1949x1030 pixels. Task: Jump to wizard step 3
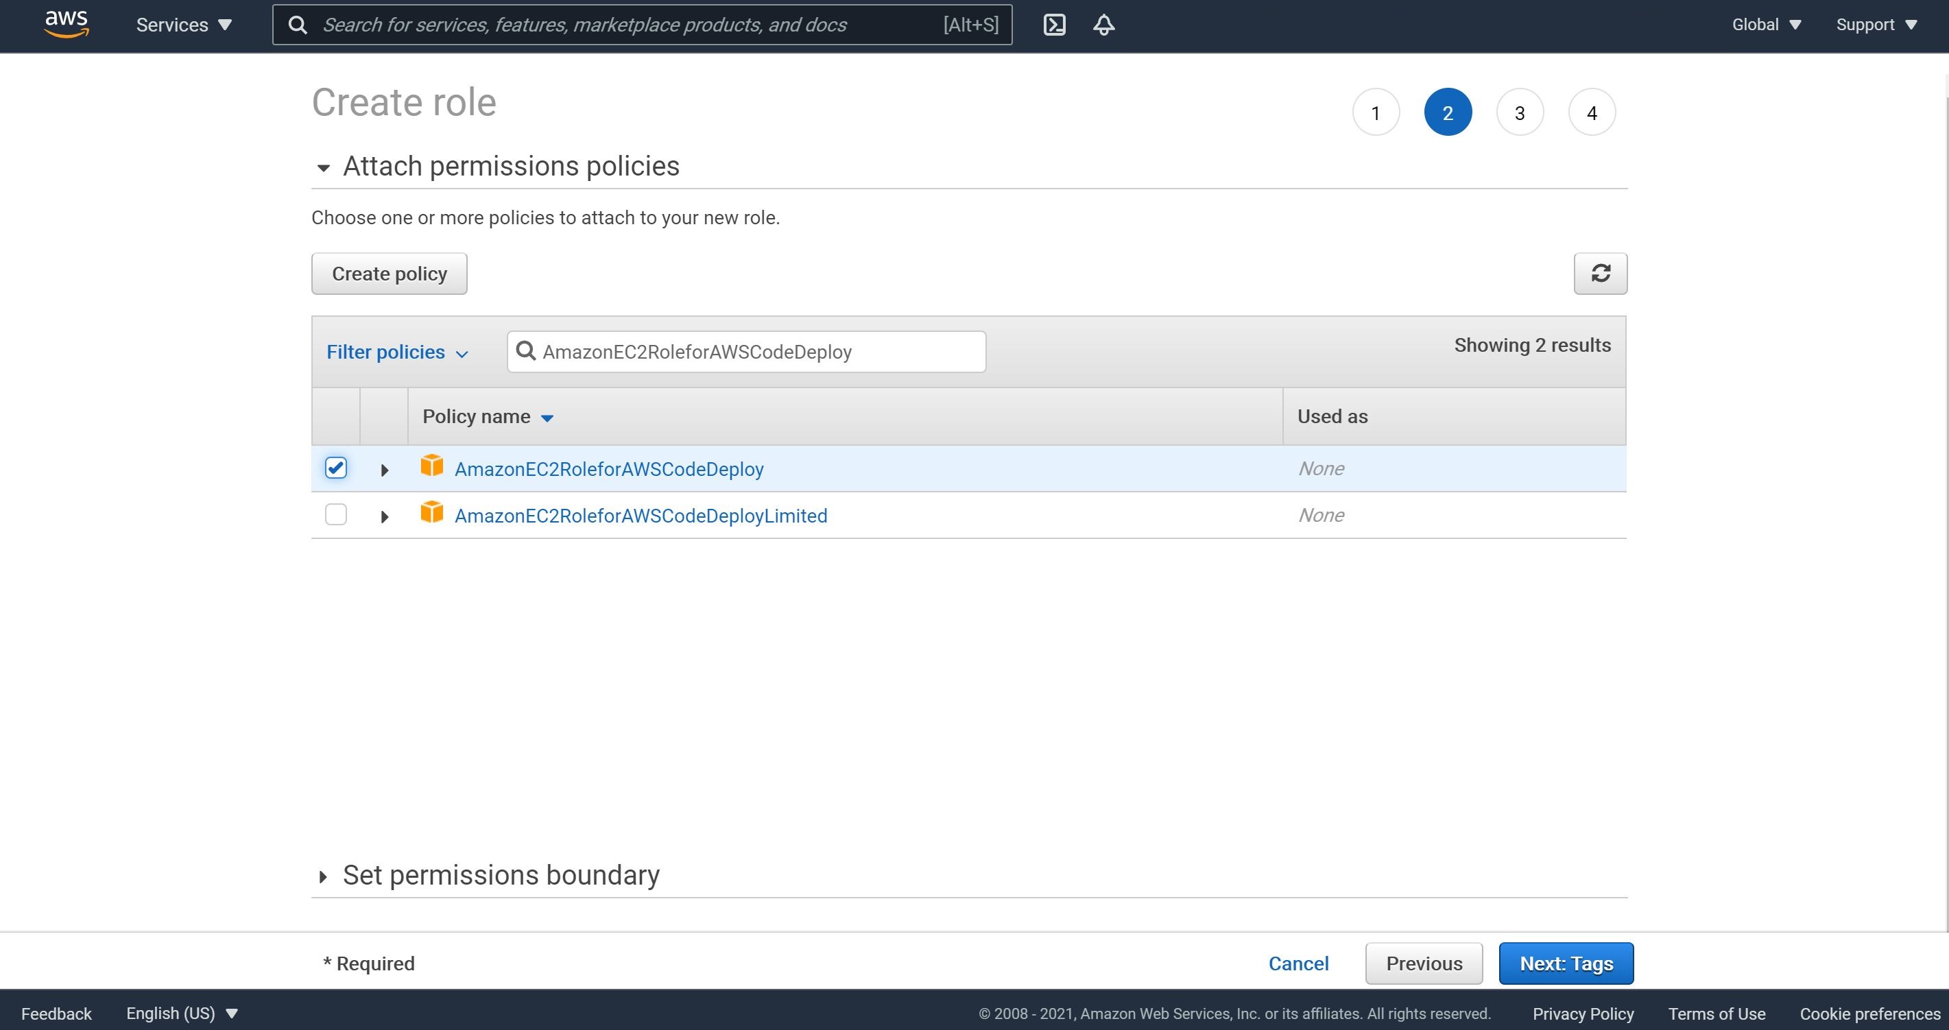(1519, 112)
